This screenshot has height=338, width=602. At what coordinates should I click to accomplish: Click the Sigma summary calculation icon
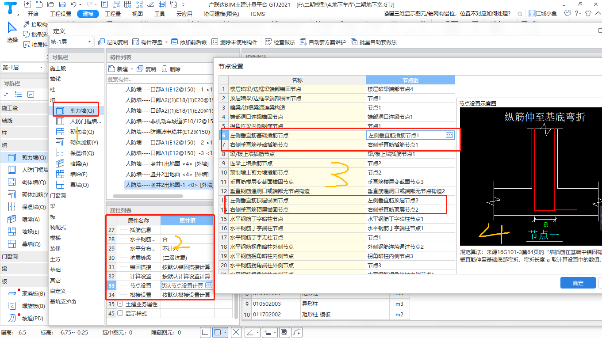104,4
